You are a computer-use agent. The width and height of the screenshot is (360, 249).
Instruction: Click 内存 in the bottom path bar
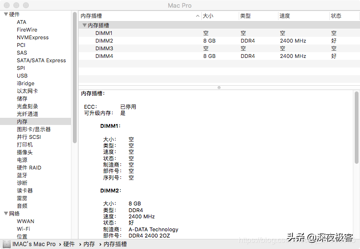click(89, 244)
